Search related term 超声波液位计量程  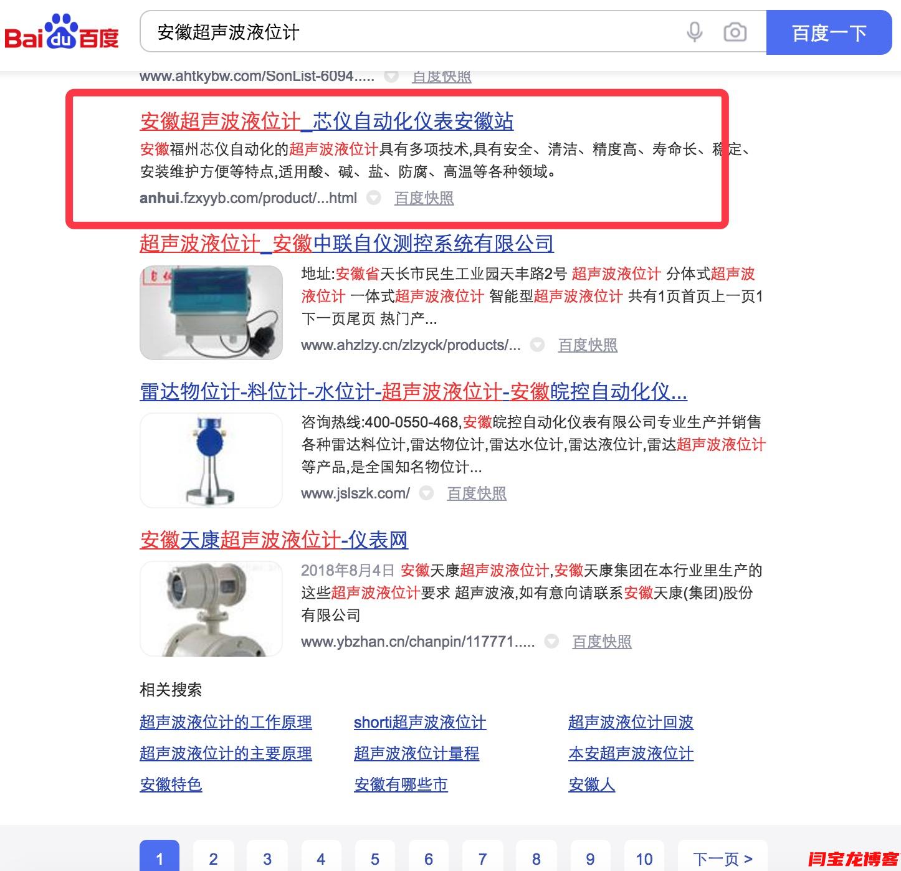pos(416,753)
